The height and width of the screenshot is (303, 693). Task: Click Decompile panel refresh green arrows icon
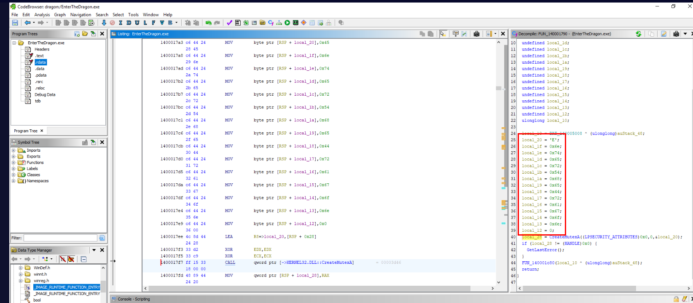point(639,34)
